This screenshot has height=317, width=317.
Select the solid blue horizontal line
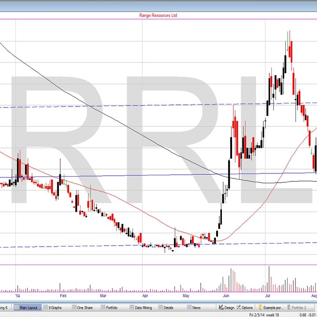(x=132, y=175)
